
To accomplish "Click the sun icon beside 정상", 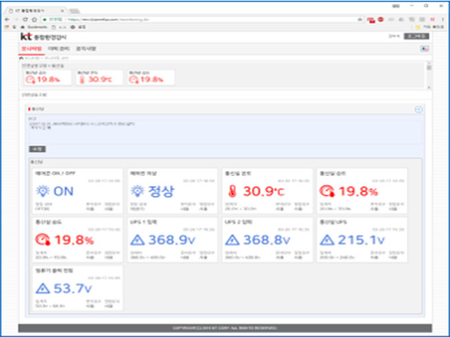I will point(138,191).
